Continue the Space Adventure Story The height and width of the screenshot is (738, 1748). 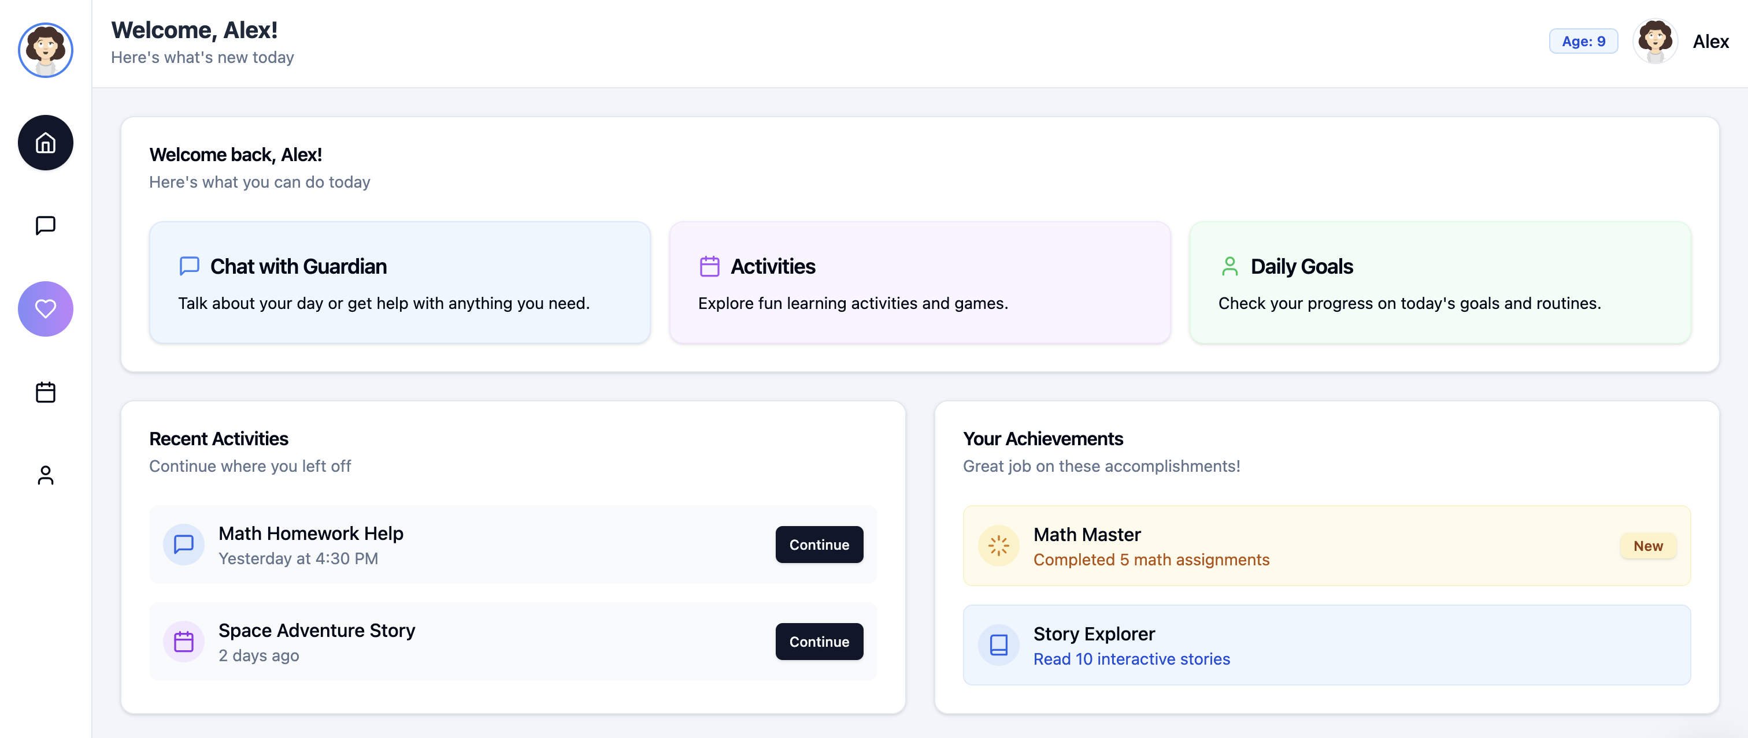[x=819, y=641]
